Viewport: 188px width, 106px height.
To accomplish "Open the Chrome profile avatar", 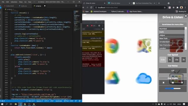I will click(x=182, y=7).
